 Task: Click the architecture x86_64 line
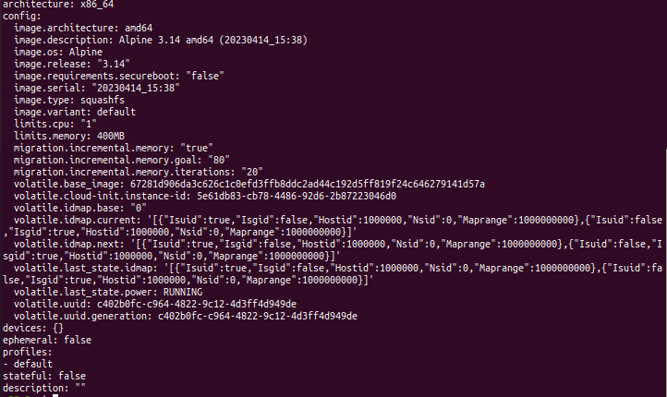(58, 5)
